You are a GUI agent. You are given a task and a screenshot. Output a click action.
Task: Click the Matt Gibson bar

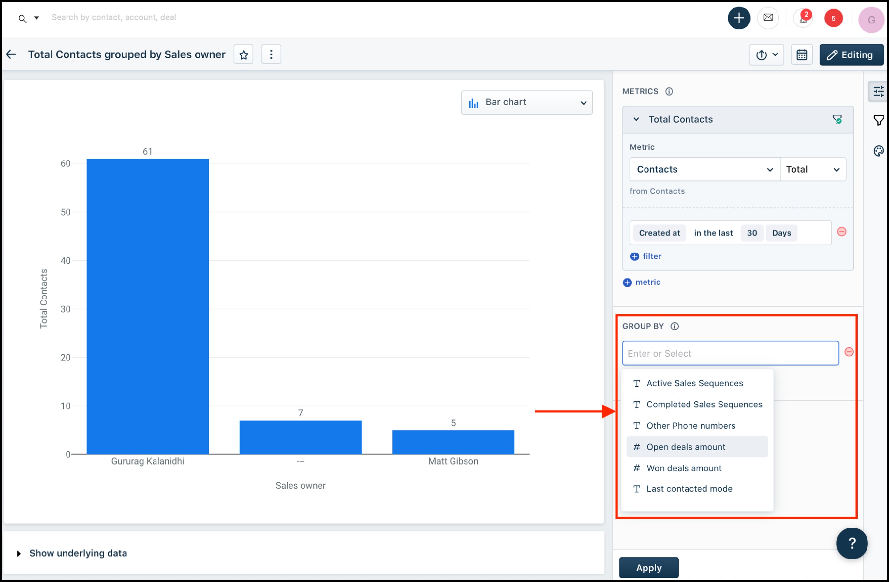(x=453, y=442)
